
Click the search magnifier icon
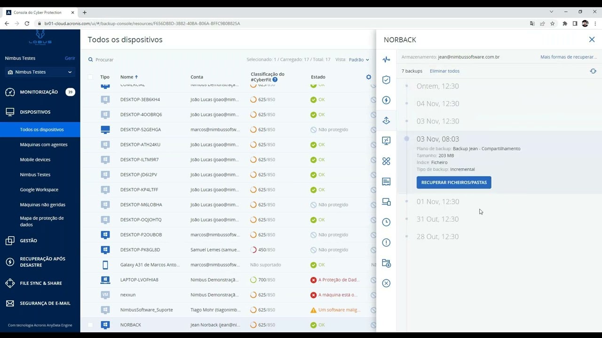coord(91,60)
